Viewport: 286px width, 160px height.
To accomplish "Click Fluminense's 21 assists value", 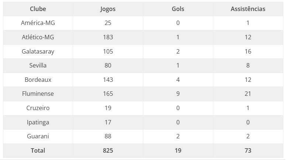I will tap(248, 94).
